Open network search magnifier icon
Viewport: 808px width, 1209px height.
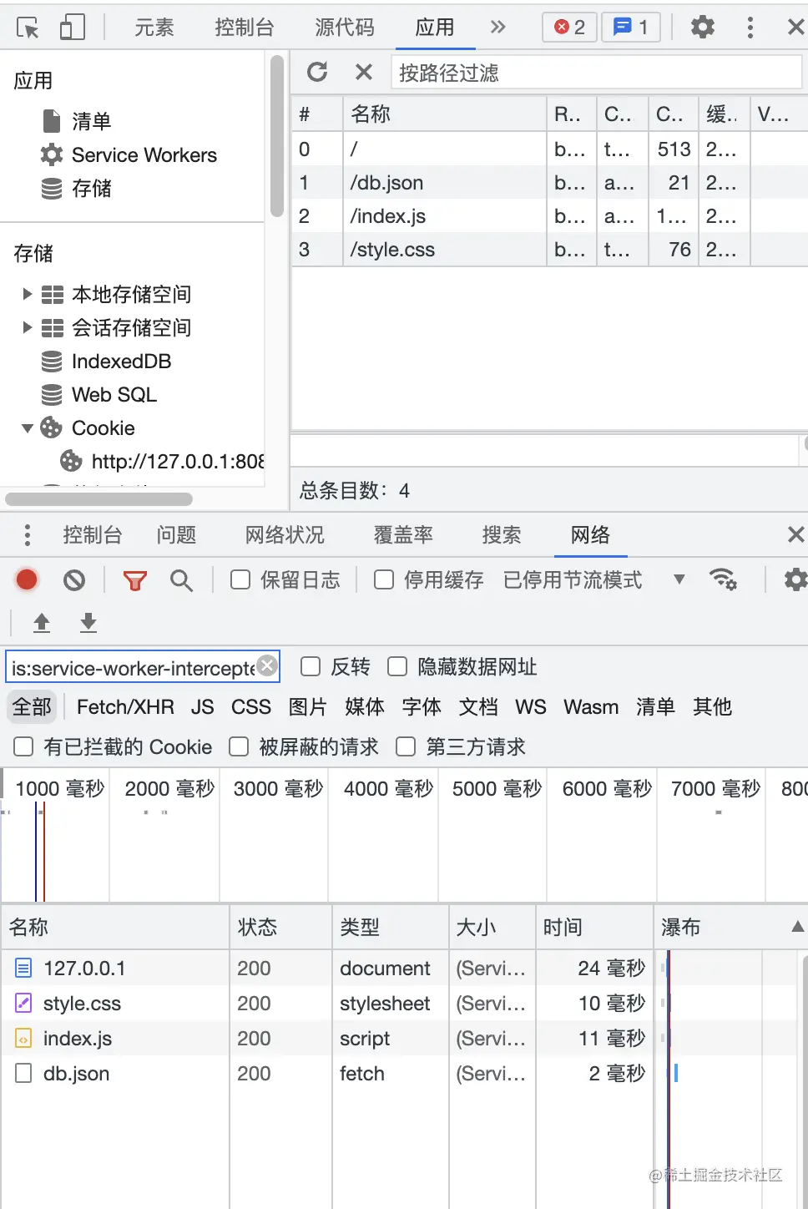tap(181, 579)
